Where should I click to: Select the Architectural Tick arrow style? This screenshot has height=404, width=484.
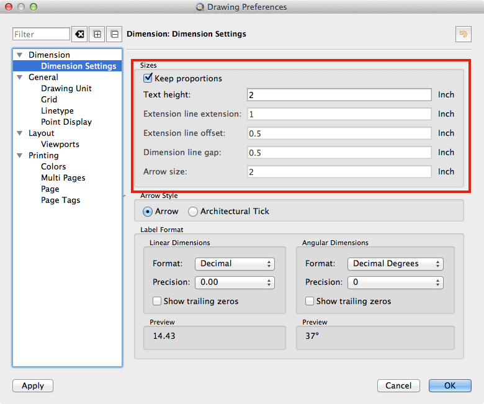point(194,211)
